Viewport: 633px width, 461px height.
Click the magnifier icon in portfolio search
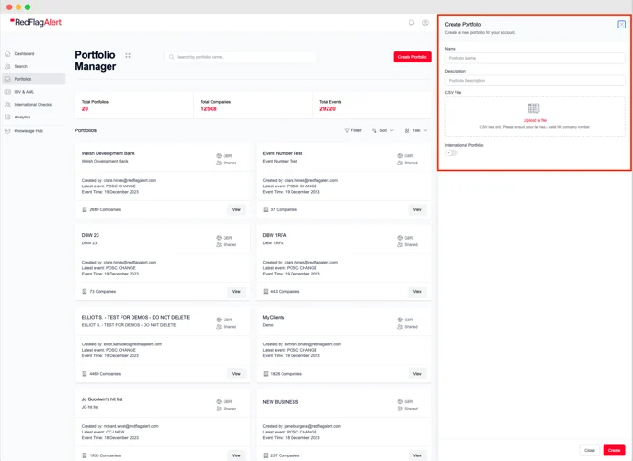(171, 57)
